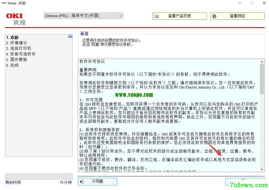Close the Setup window
The width and height of the screenshot is (269, 190).
[x=264, y=3]
